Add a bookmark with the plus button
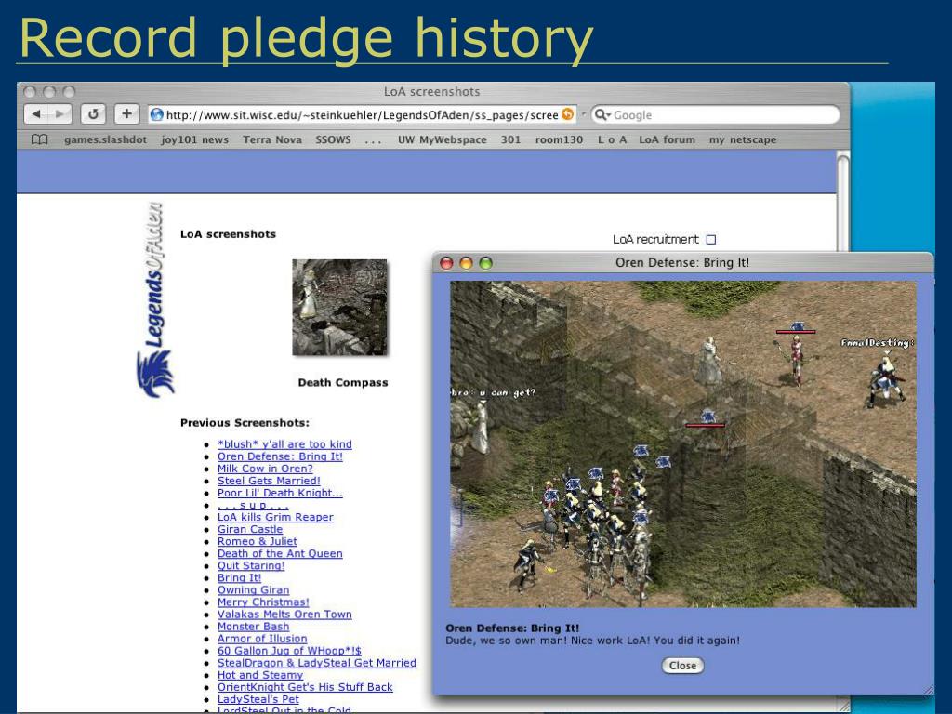The width and height of the screenshot is (952, 714). pos(126,114)
